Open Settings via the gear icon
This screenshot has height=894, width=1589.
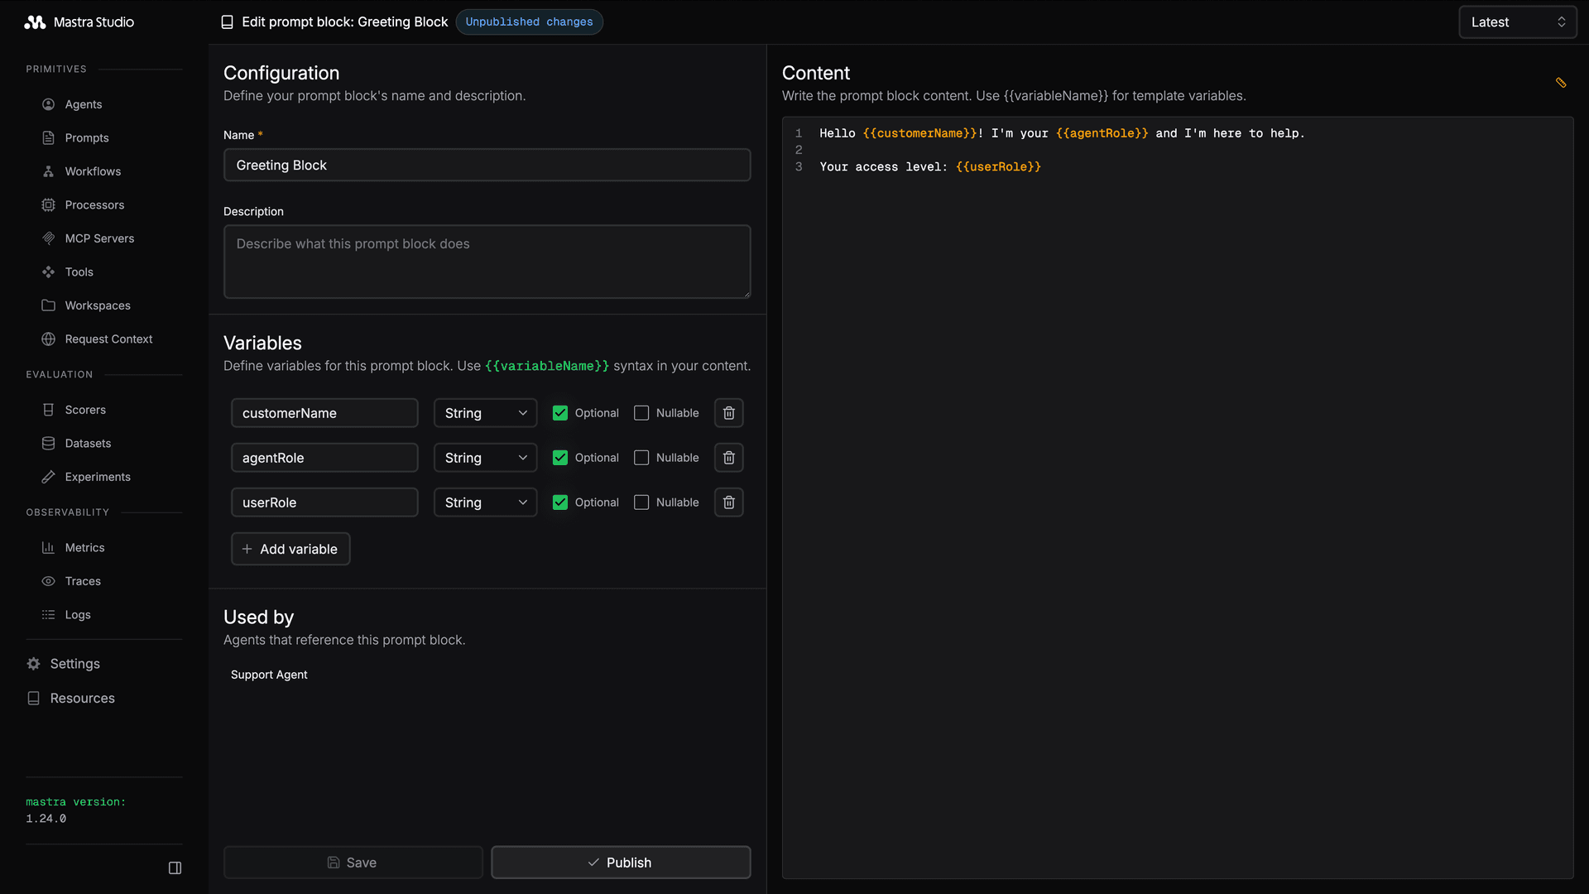[x=33, y=664]
